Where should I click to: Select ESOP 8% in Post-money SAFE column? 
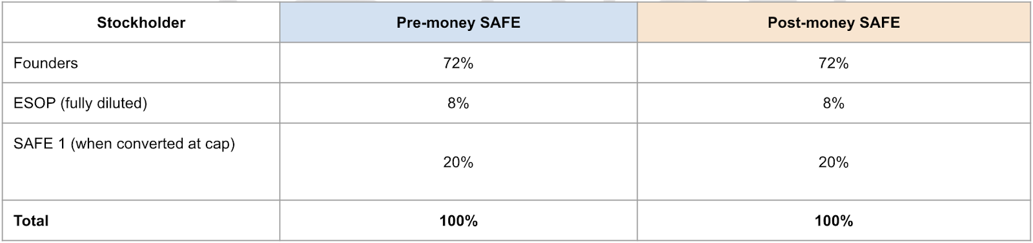coord(834,103)
